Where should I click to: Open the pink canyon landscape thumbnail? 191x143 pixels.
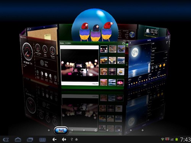pyautogui.click(x=104, y=82)
